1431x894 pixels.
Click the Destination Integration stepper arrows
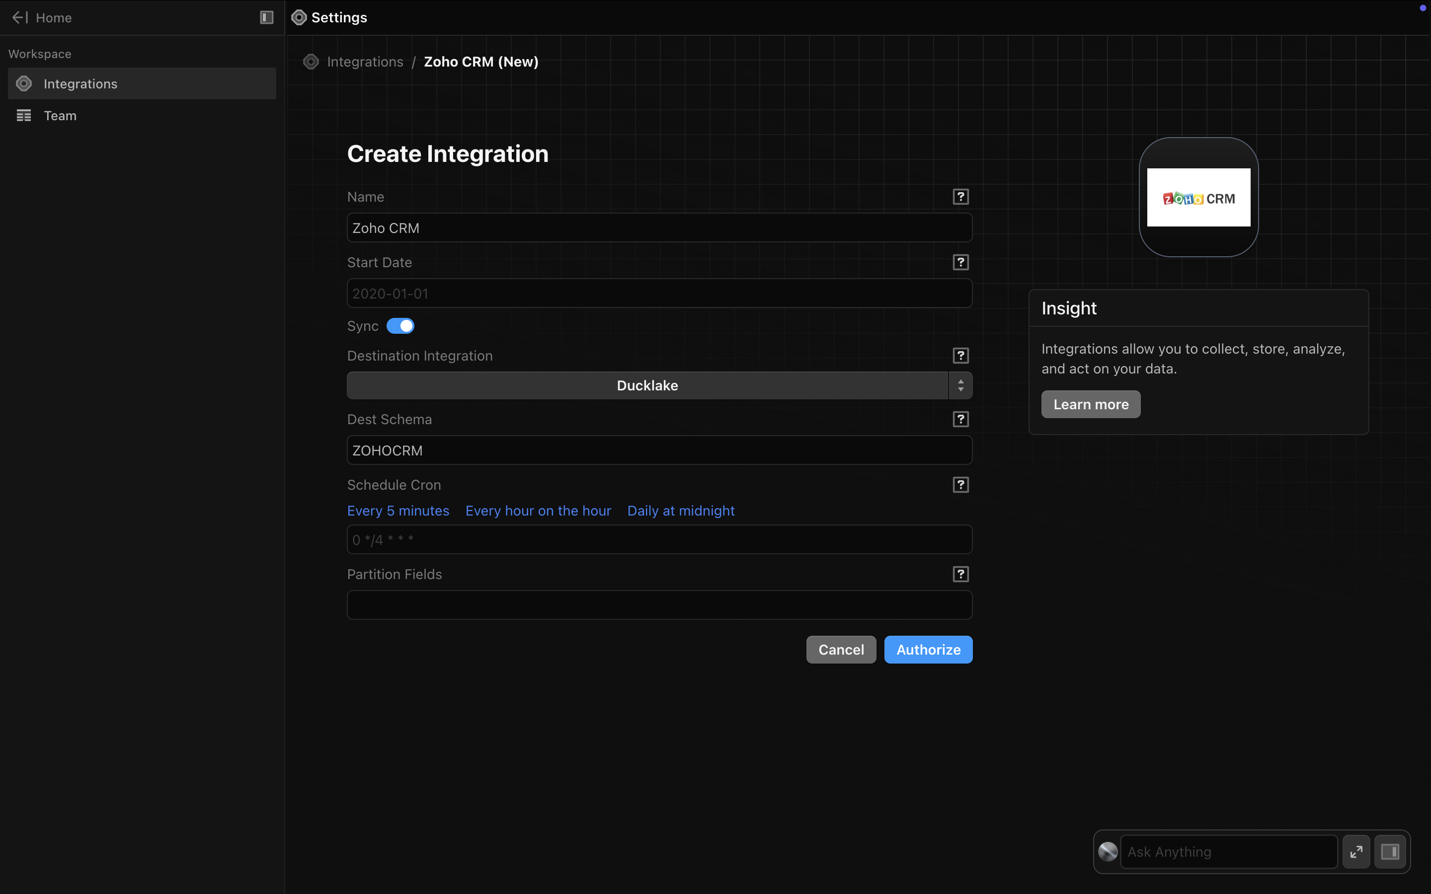(960, 385)
